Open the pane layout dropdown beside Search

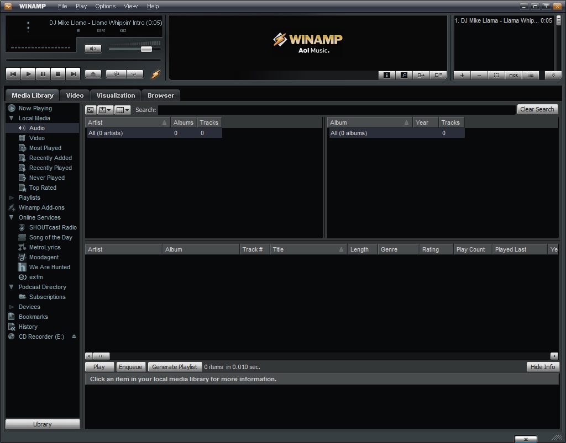(106, 110)
